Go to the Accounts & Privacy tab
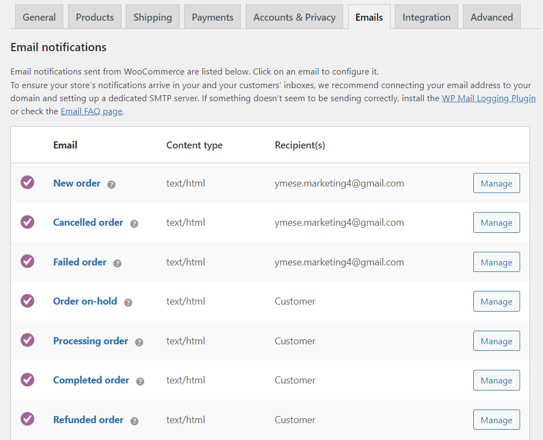 tap(294, 17)
